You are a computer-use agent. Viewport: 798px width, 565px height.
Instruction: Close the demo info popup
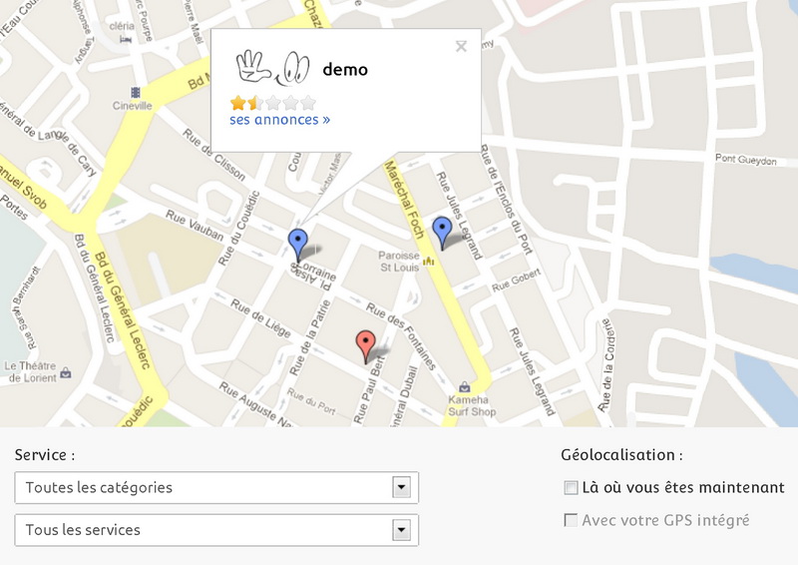point(461,46)
